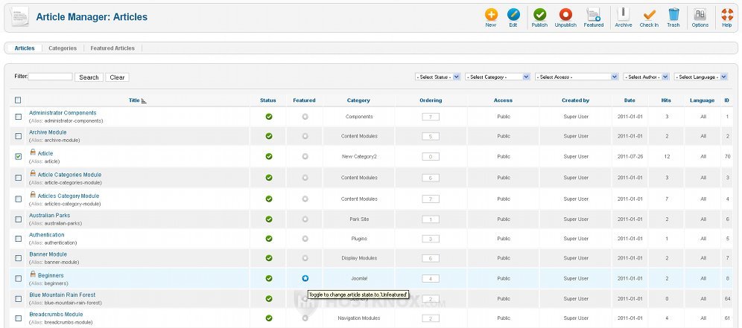Select the Beginners row checkbox
The height and width of the screenshot is (328, 742).
click(19, 278)
